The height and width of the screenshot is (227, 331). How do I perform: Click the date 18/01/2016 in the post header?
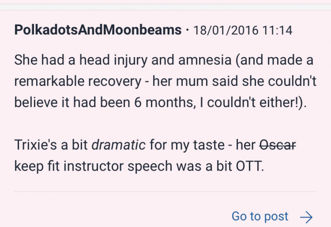coord(226,30)
